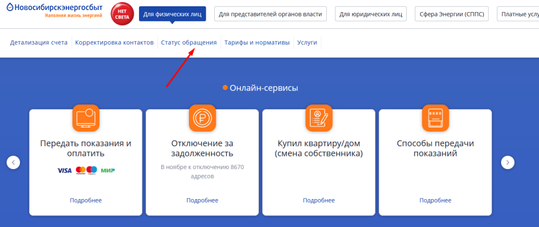Open "Корректировка контактов" menu item
This screenshot has height=227, width=539.
pos(114,42)
